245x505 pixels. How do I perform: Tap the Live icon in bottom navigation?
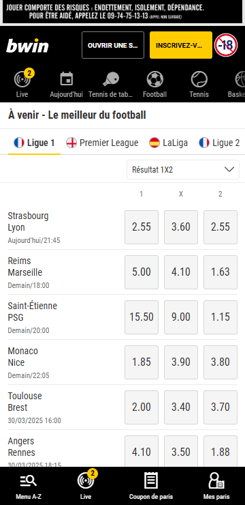(86, 481)
